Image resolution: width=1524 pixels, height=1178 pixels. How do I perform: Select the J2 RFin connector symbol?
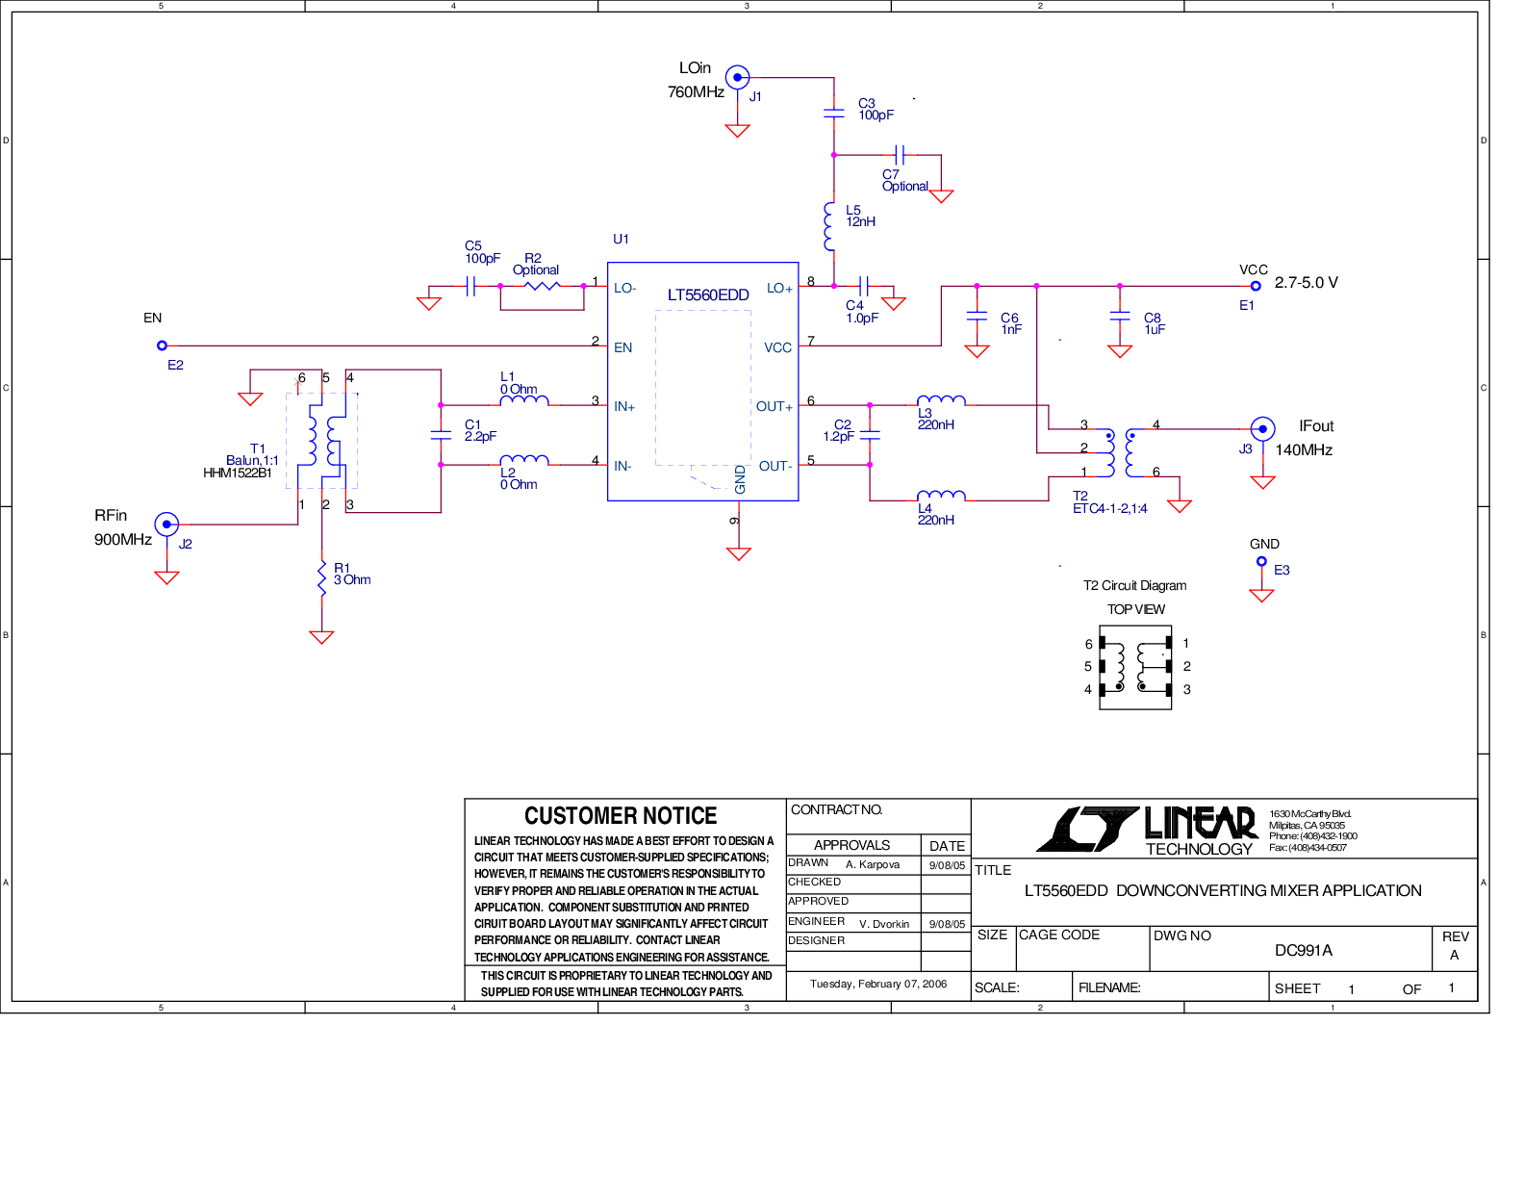[x=166, y=525]
